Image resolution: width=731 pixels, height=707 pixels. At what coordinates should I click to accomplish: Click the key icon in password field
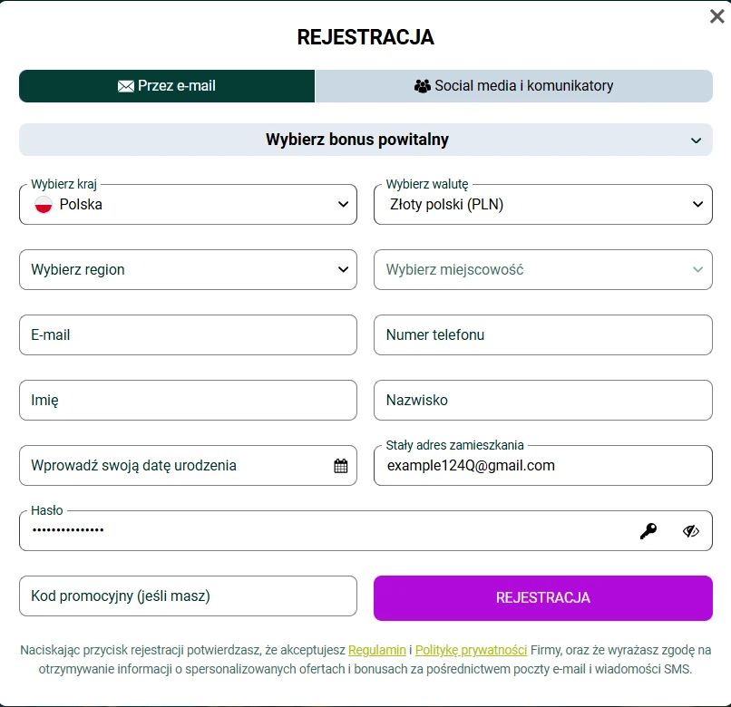tap(648, 530)
